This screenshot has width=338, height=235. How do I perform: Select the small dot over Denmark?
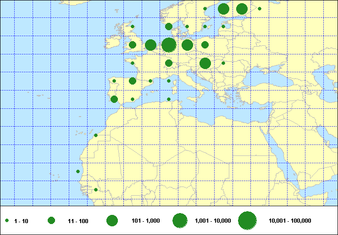187,27
